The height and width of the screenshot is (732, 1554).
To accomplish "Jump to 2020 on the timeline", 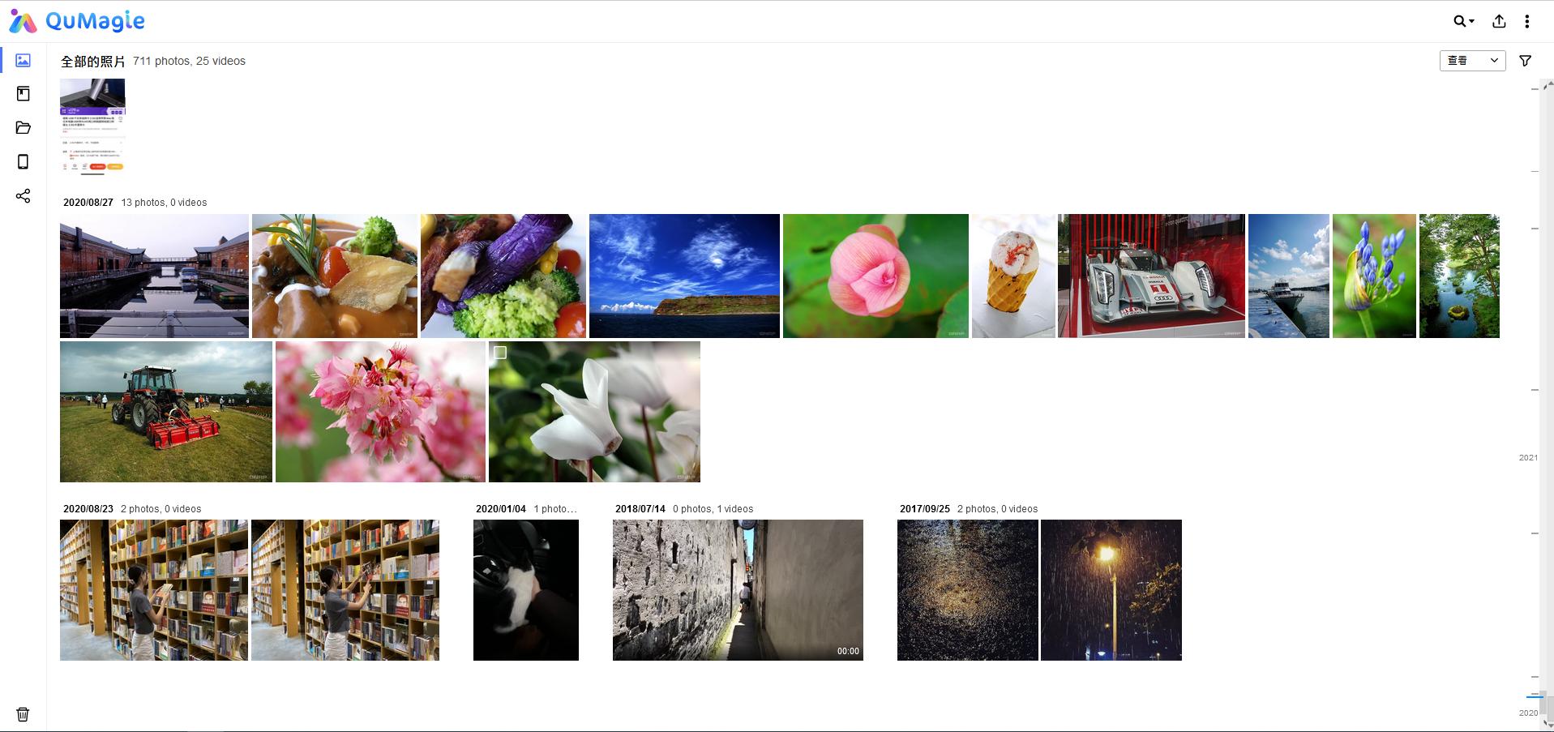I will [1528, 713].
